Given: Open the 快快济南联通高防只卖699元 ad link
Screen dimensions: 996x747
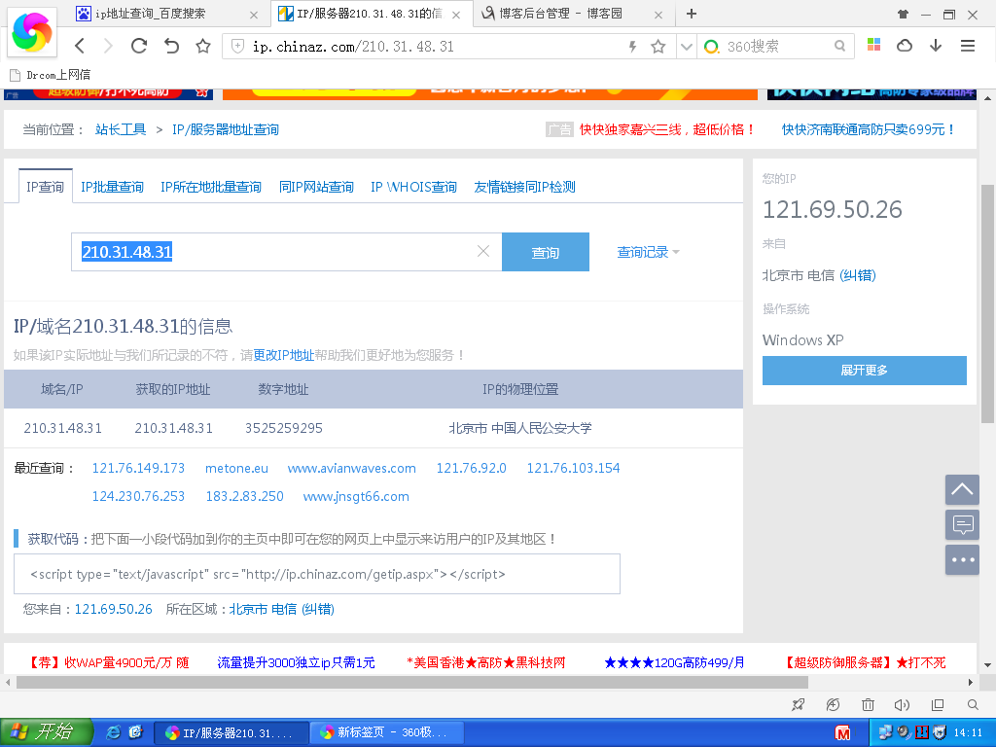Looking at the screenshot, I should tap(868, 129).
